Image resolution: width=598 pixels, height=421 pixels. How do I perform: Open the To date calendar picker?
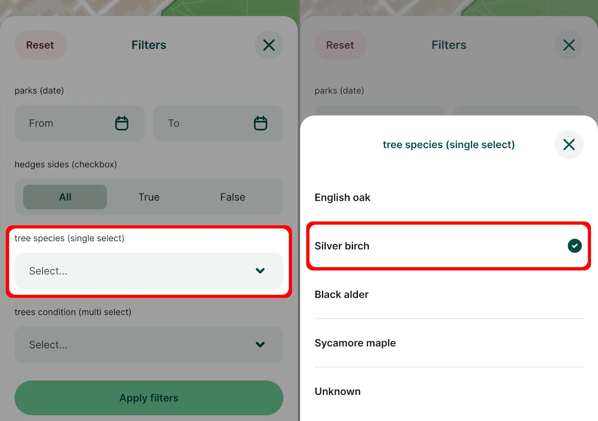(x=260, y=123)
